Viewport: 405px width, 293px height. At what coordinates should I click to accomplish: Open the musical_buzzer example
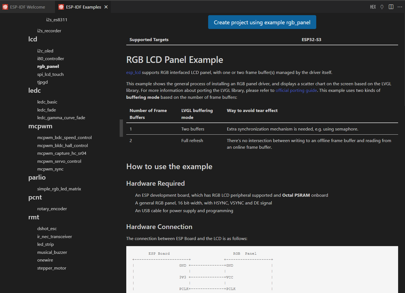point(52,252)
